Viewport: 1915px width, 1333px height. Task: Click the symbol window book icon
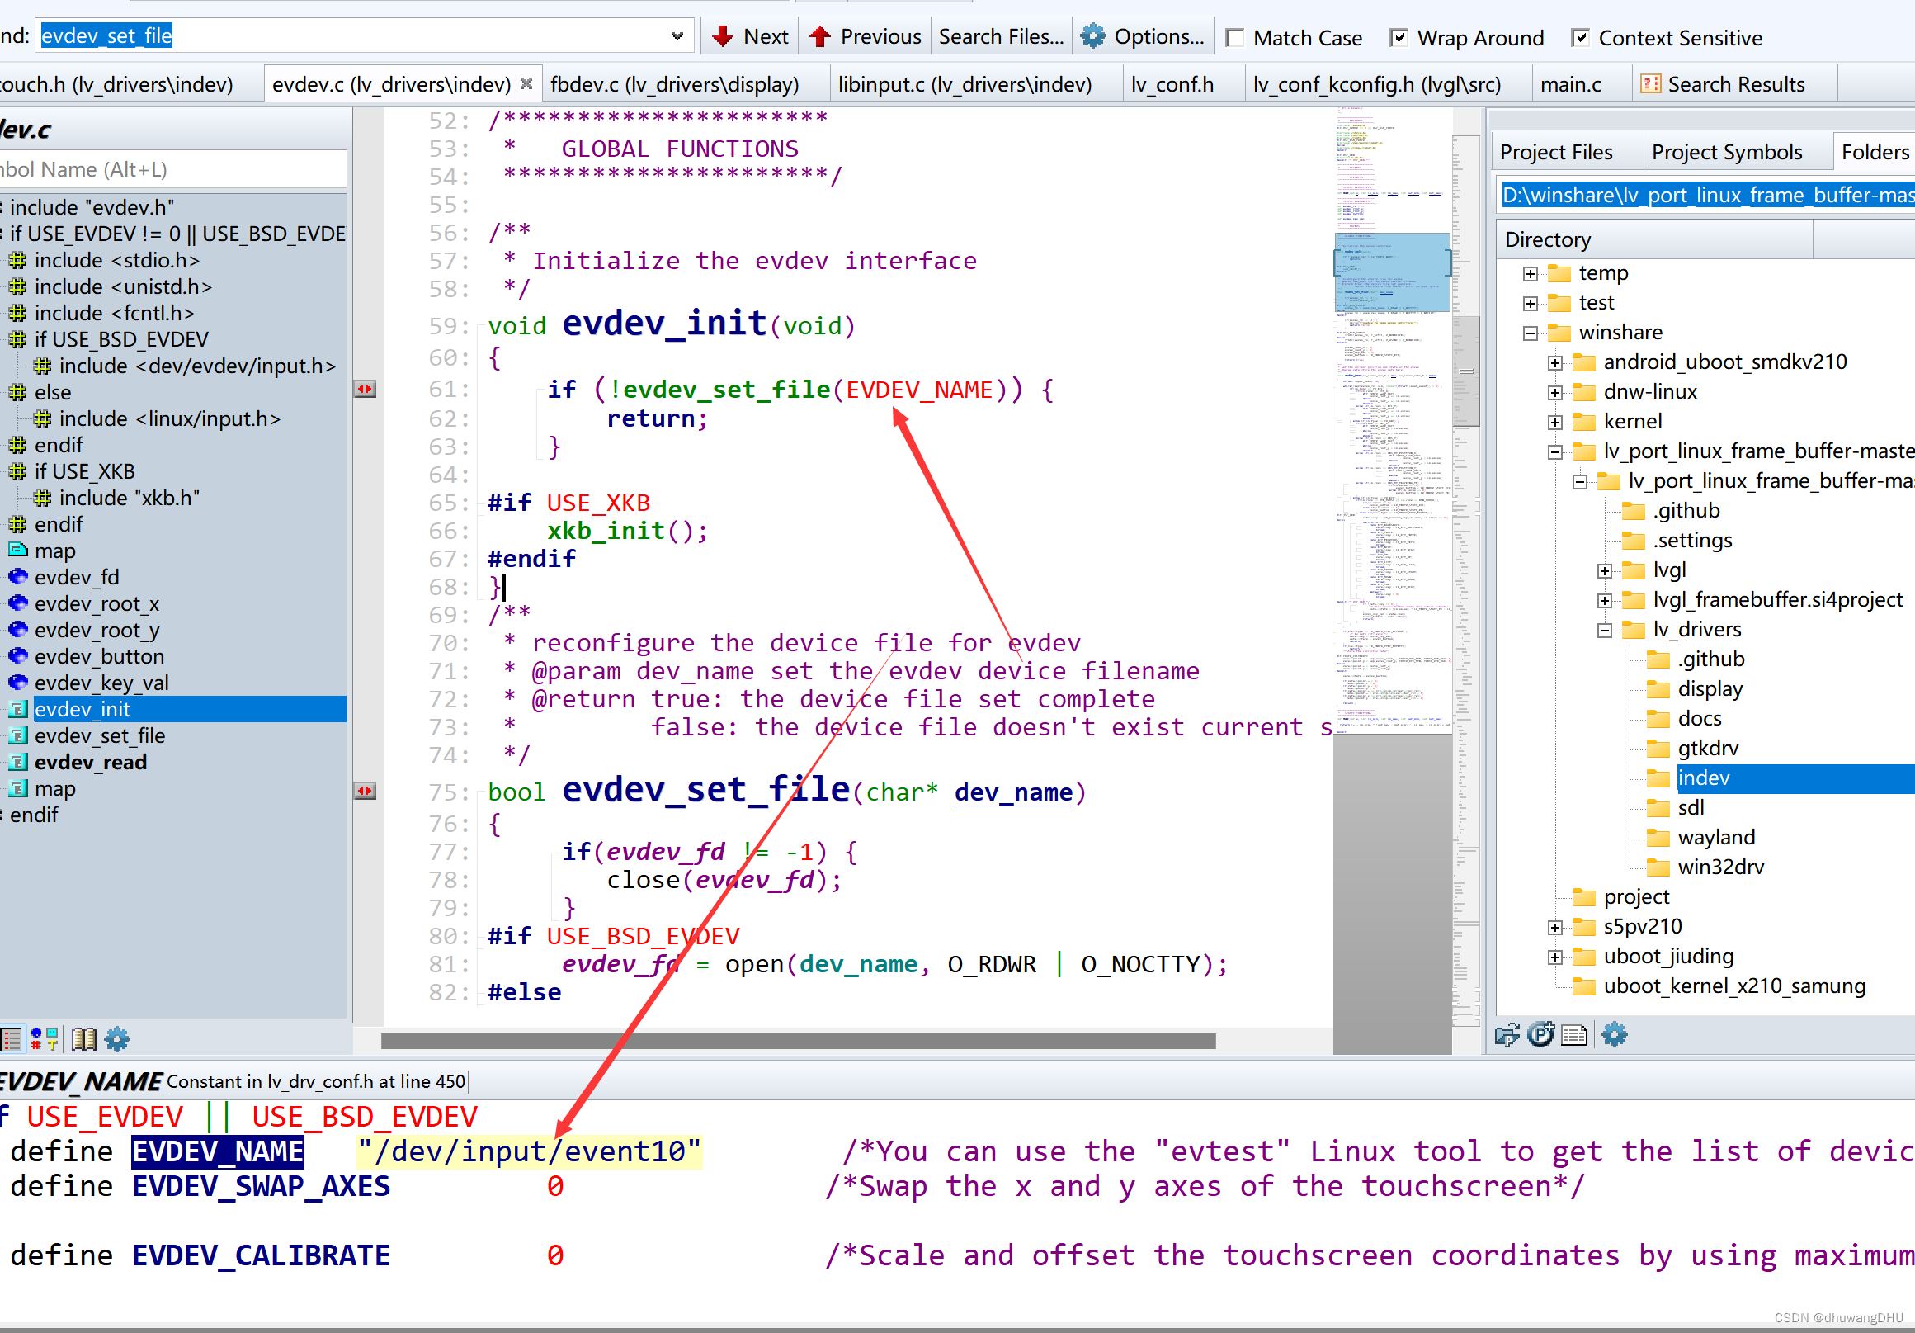83,1038
